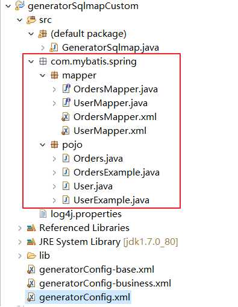Select com.mybatis.spring package label
The image size is (238, 307).
[x=93, y=62]
